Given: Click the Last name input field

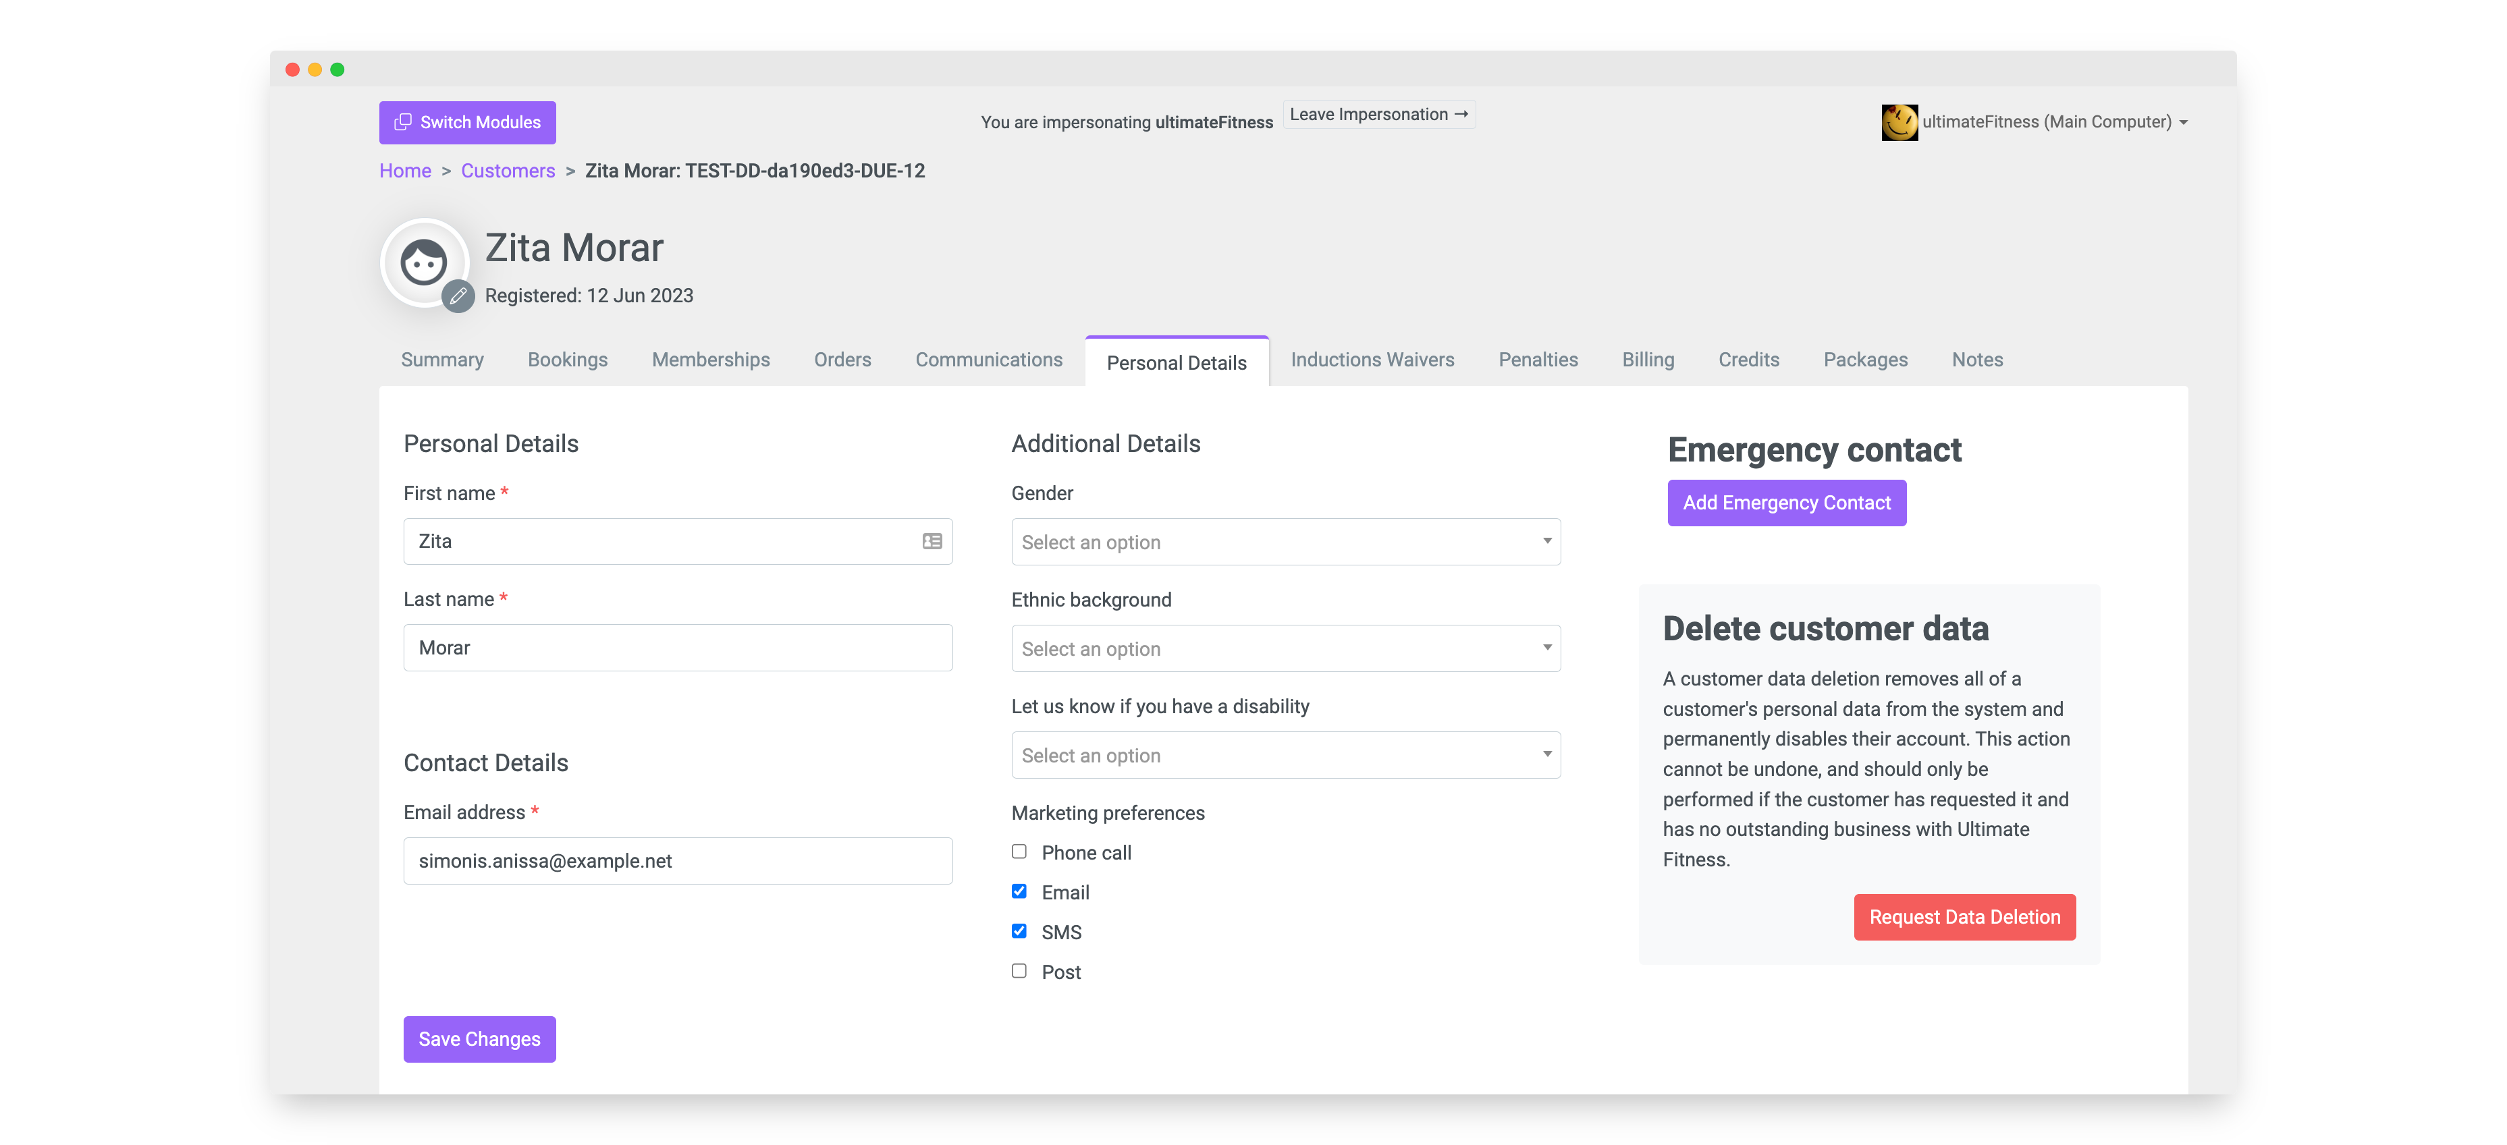Looking at the screenshot, I should pyautogui.click(x=677, y=648).
